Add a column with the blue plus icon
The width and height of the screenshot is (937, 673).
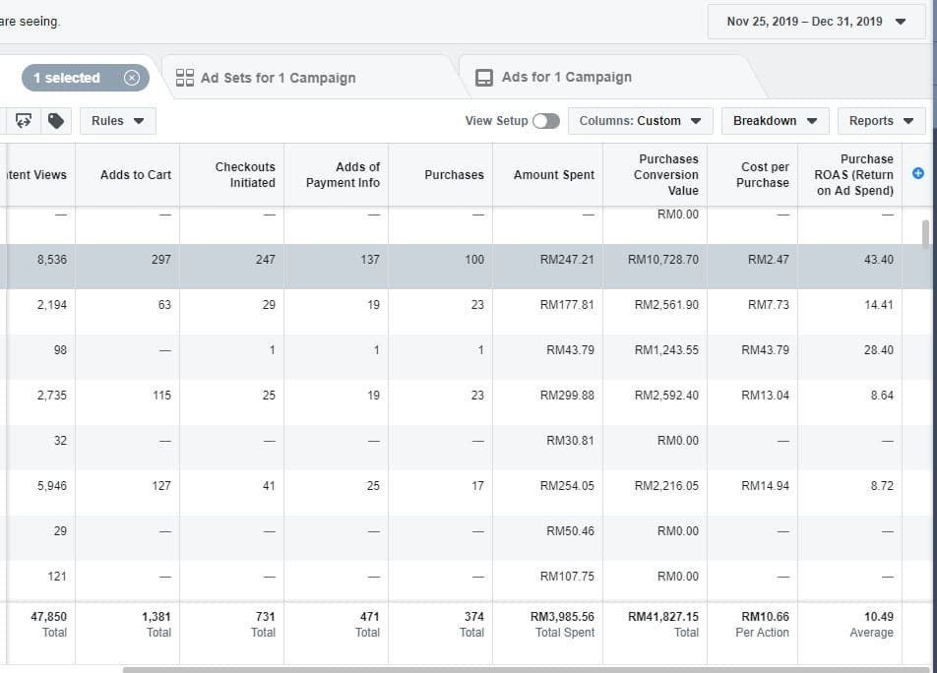coord(918,173)
